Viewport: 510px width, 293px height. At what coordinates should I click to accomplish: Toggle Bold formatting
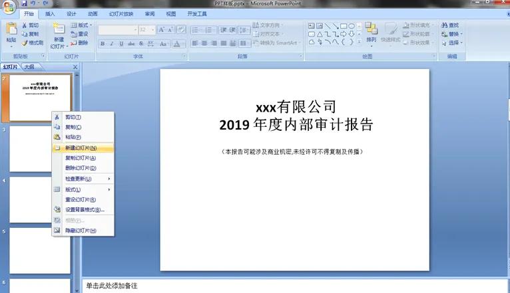(103, 43)
